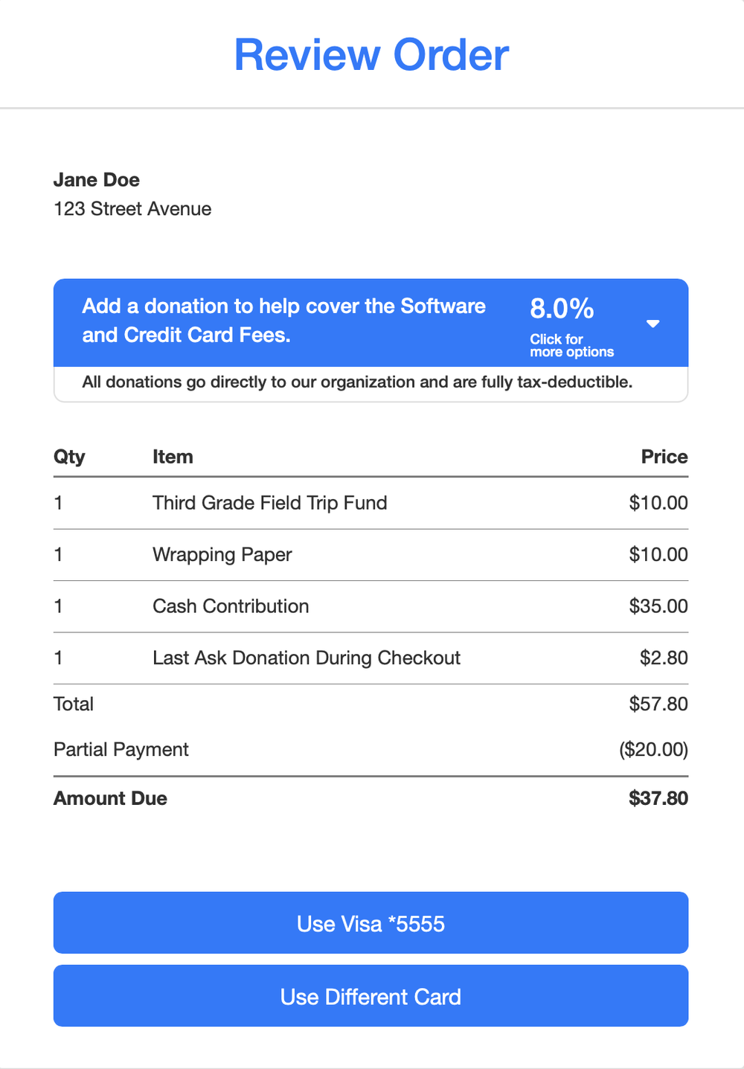744x1069 pixels.
Task: Open the 8.0% donation percentage selector
Action: (x=562, y=308)
